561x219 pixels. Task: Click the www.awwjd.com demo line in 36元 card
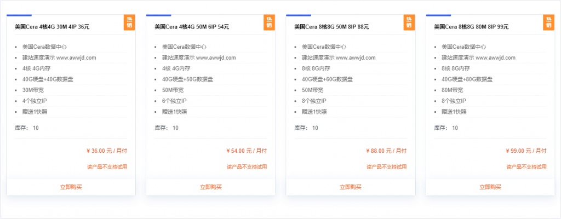tap(59, 57)
